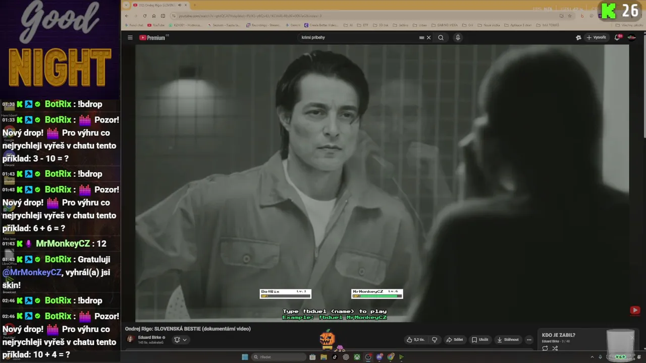Open the on-screen keyboard icon in search box
This screenshot has width=646, height=363.
421,38
